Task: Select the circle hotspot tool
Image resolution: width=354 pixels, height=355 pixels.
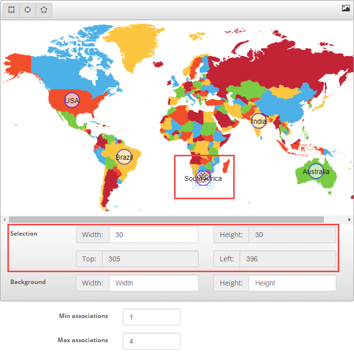Action: (28, 10)
